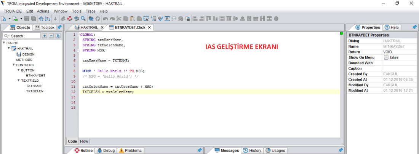The image size is (419, 154).
Task: Click the Redo toolbar icon
Action: 112,19
